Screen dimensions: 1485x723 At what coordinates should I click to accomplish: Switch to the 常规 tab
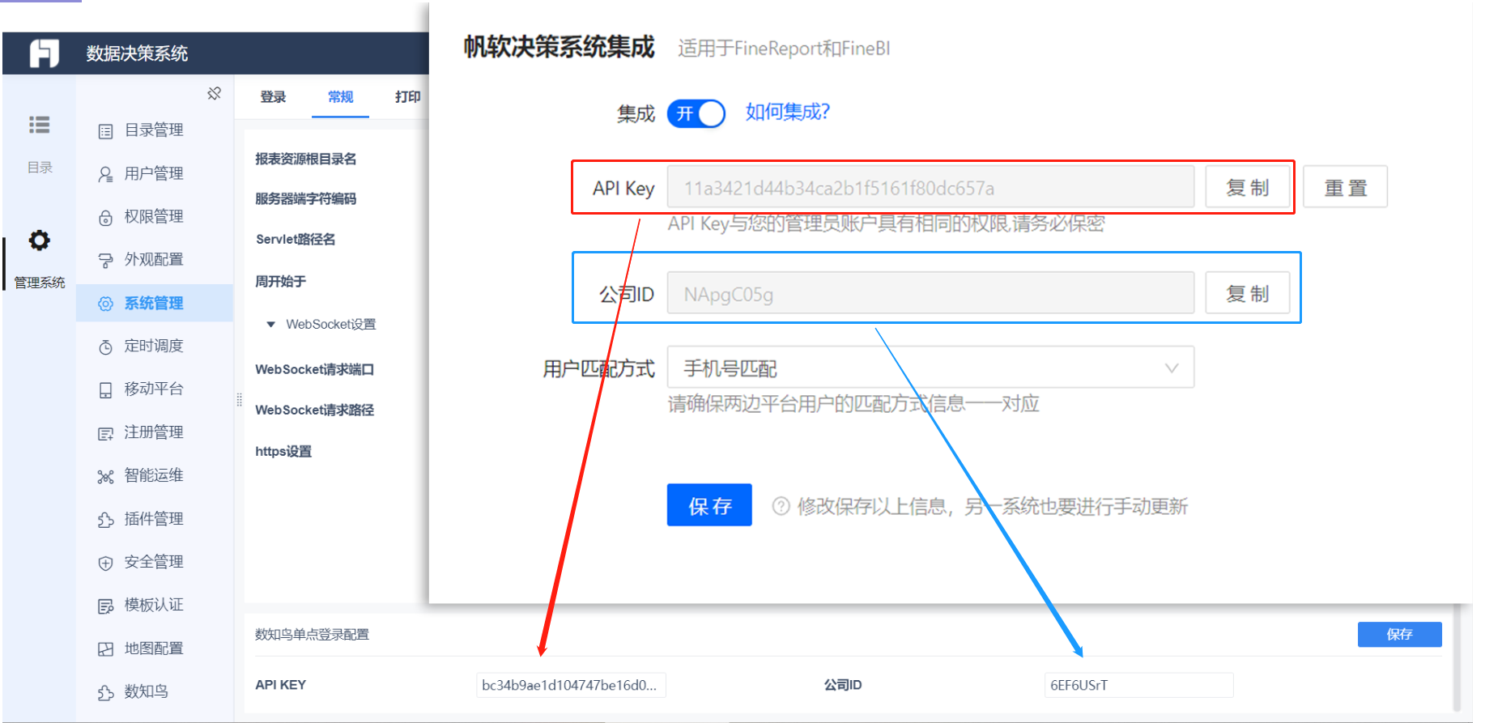[340, 97]
